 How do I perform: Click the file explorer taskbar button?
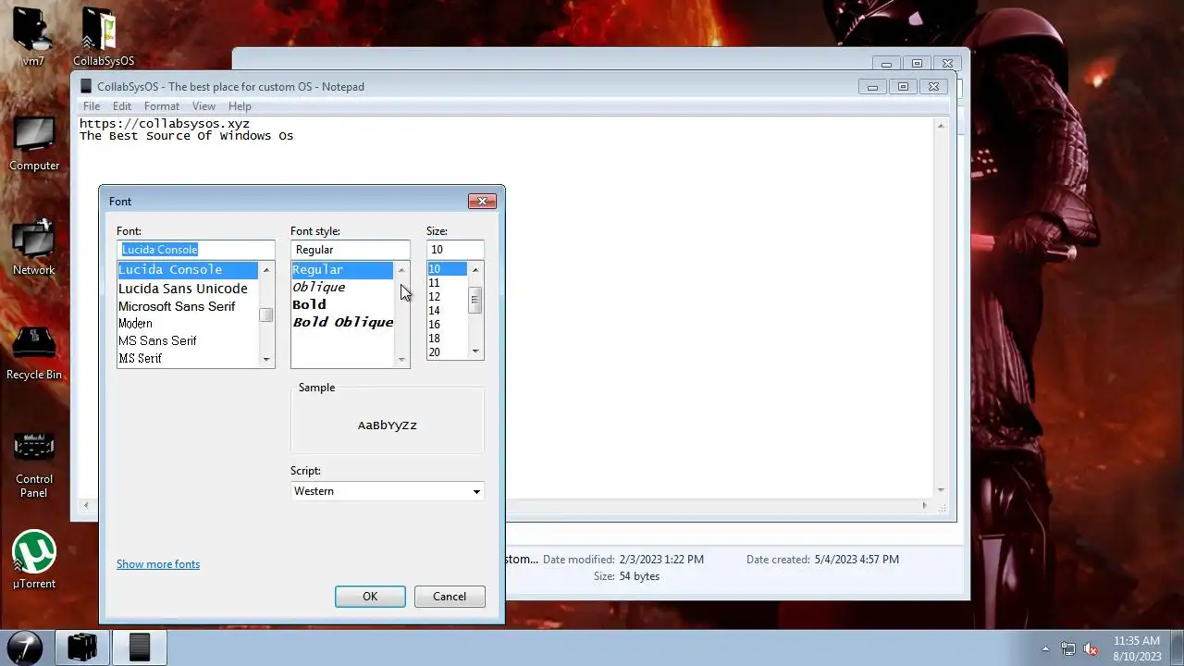click(81, 647)
